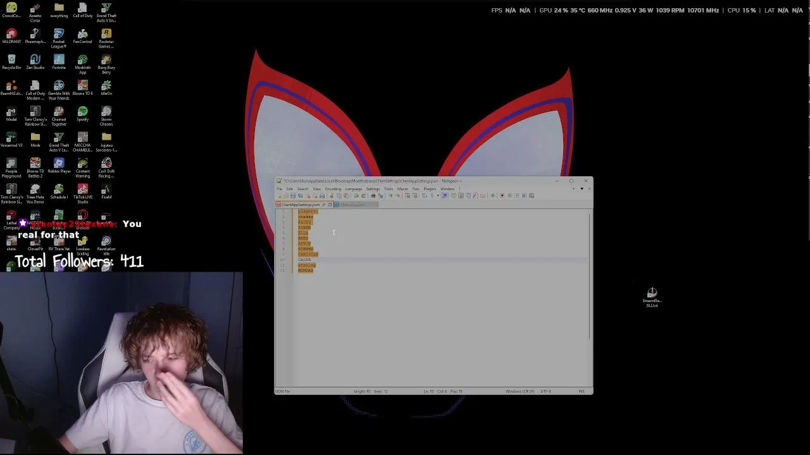The image size is (810, 455).
Task: Close the ClientAppSettings.json tab
Action: click(x=330, y=205)
